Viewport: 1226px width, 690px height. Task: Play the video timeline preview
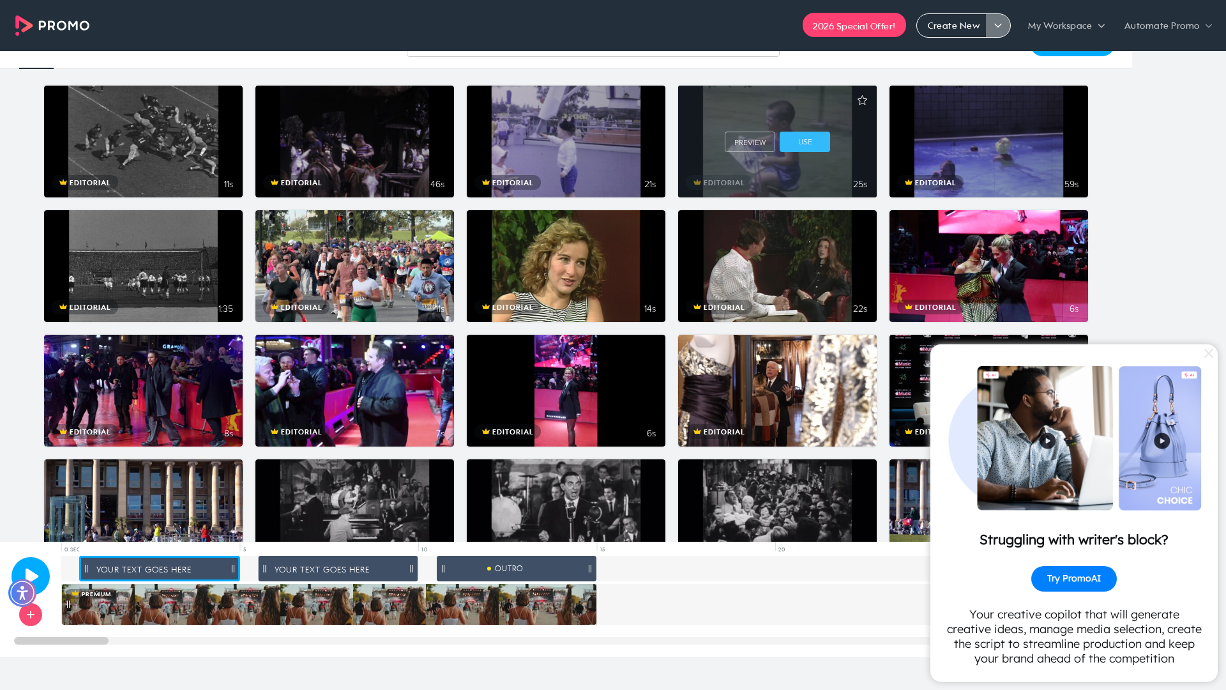coord(31,576)
